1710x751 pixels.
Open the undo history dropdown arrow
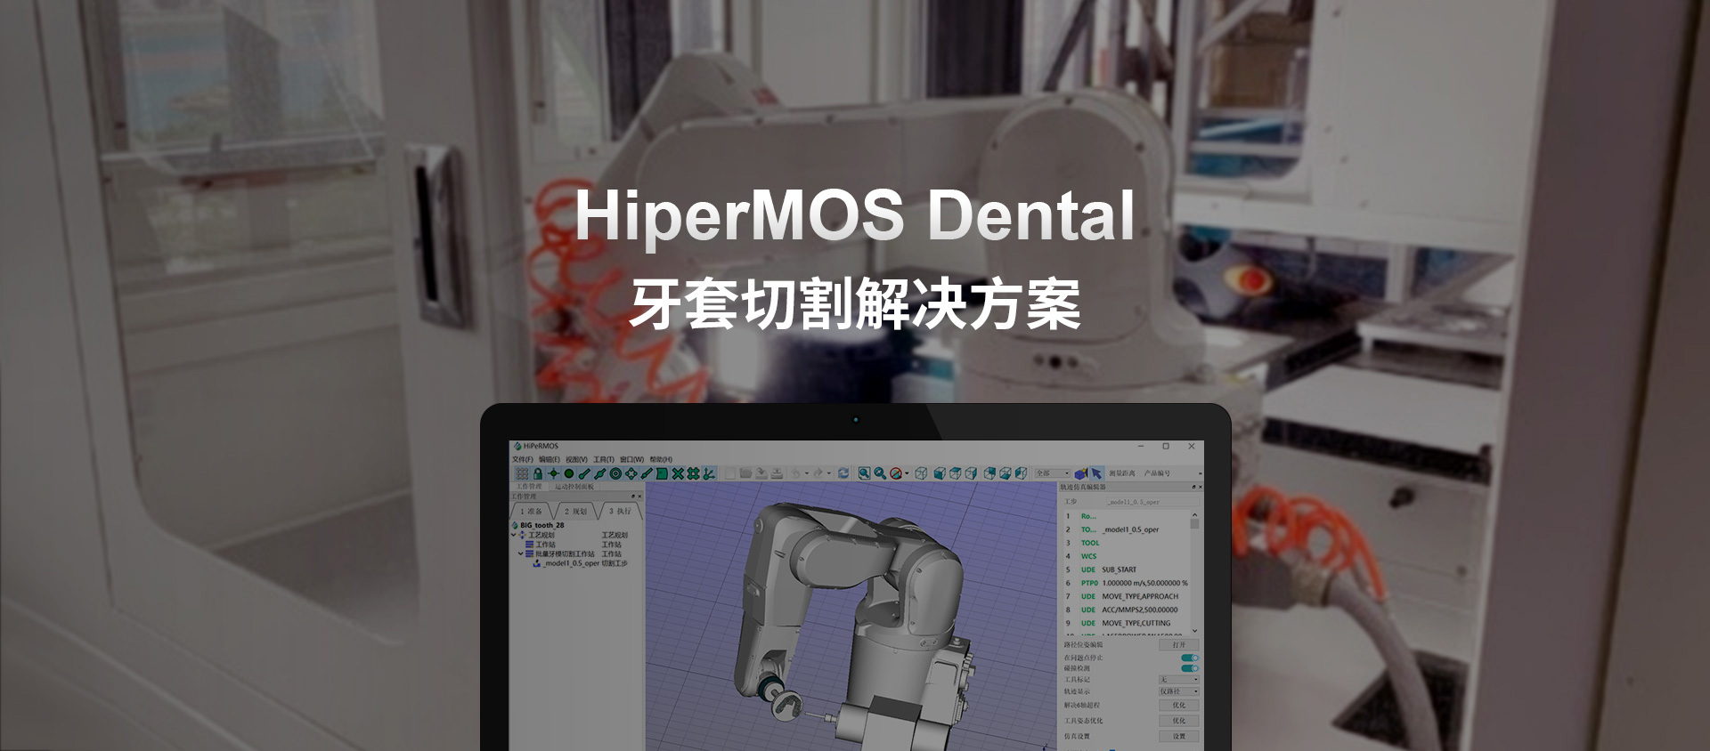(x=807, y=473)
